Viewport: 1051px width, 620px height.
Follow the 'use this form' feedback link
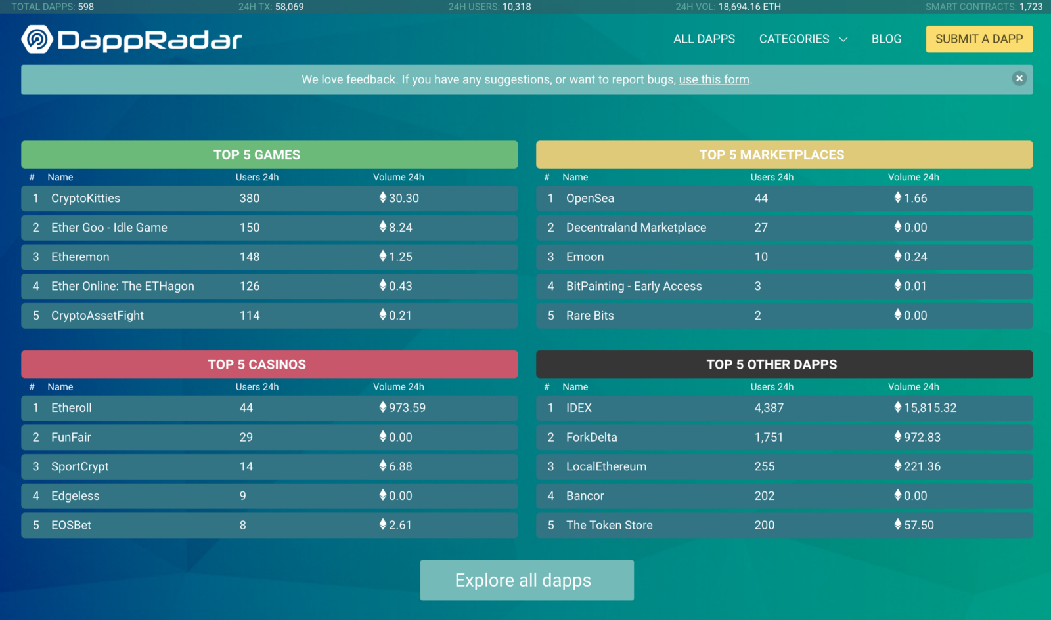click(x=714, y=79)
